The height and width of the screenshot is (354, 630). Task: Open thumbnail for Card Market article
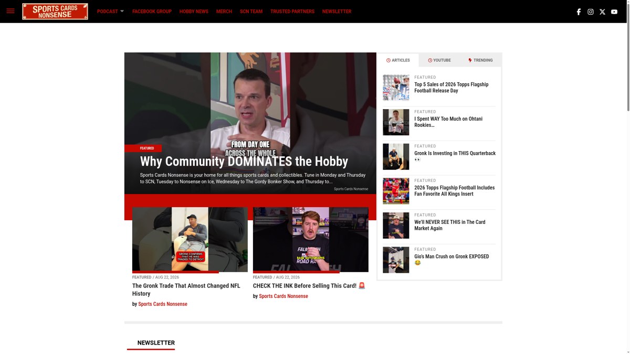[x=396, y=226]
